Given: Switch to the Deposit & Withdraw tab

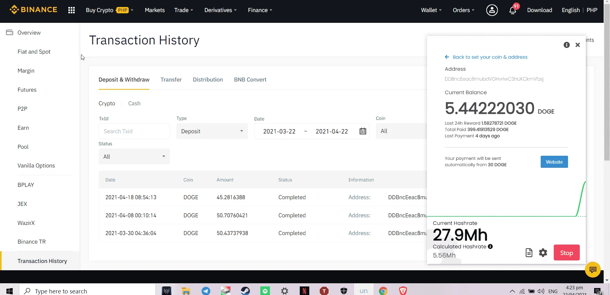Looking at the screenshot, I should point(124,80).
